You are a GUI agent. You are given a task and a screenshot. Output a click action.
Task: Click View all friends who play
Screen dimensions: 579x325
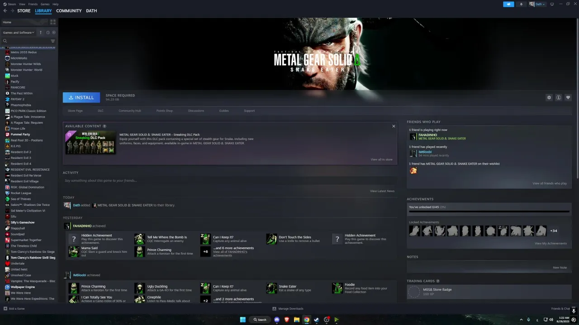550,183
